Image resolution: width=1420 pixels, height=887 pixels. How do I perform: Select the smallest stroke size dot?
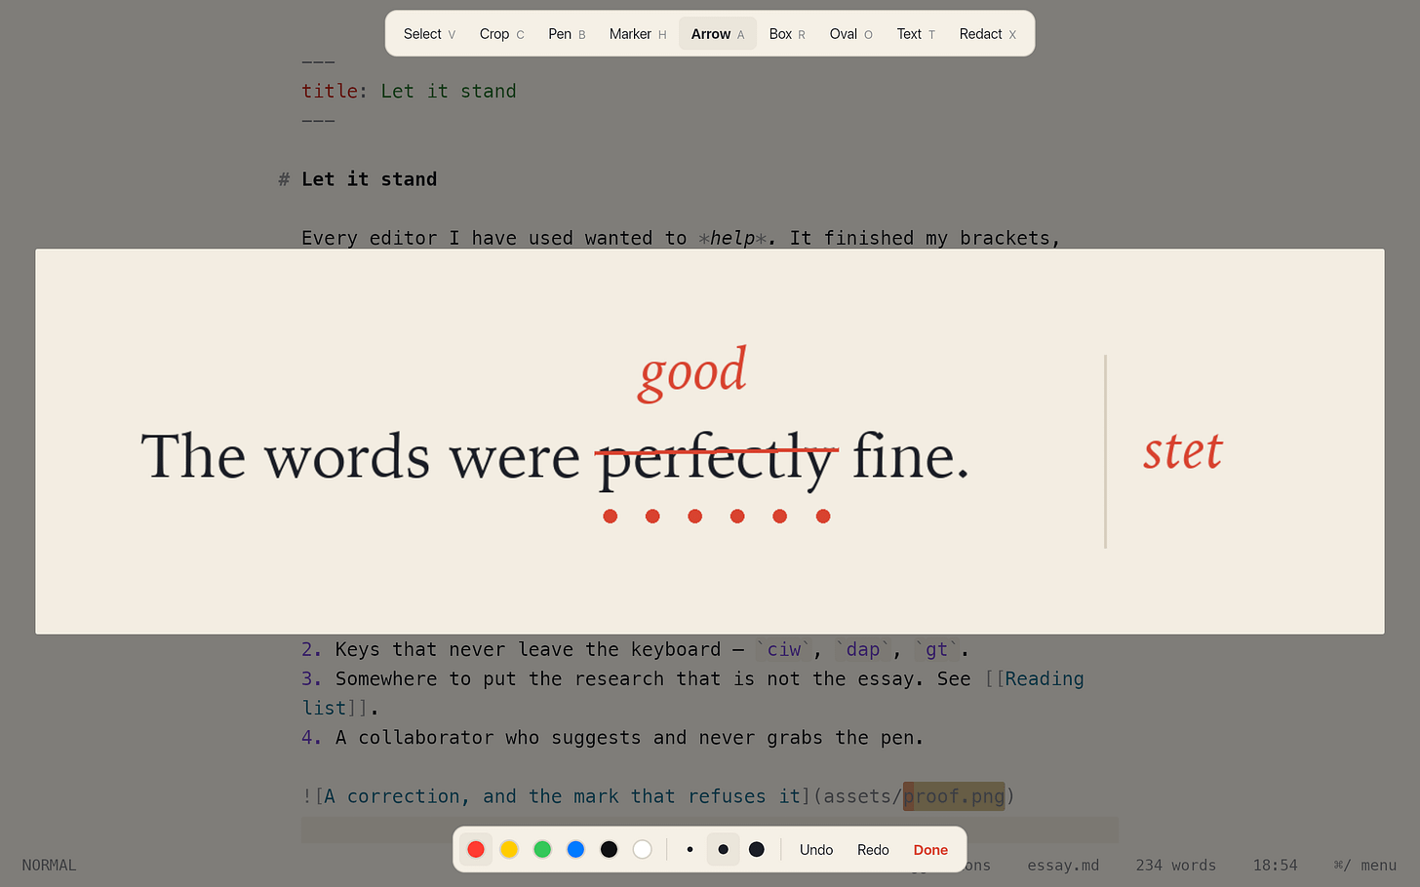[690, 850]
